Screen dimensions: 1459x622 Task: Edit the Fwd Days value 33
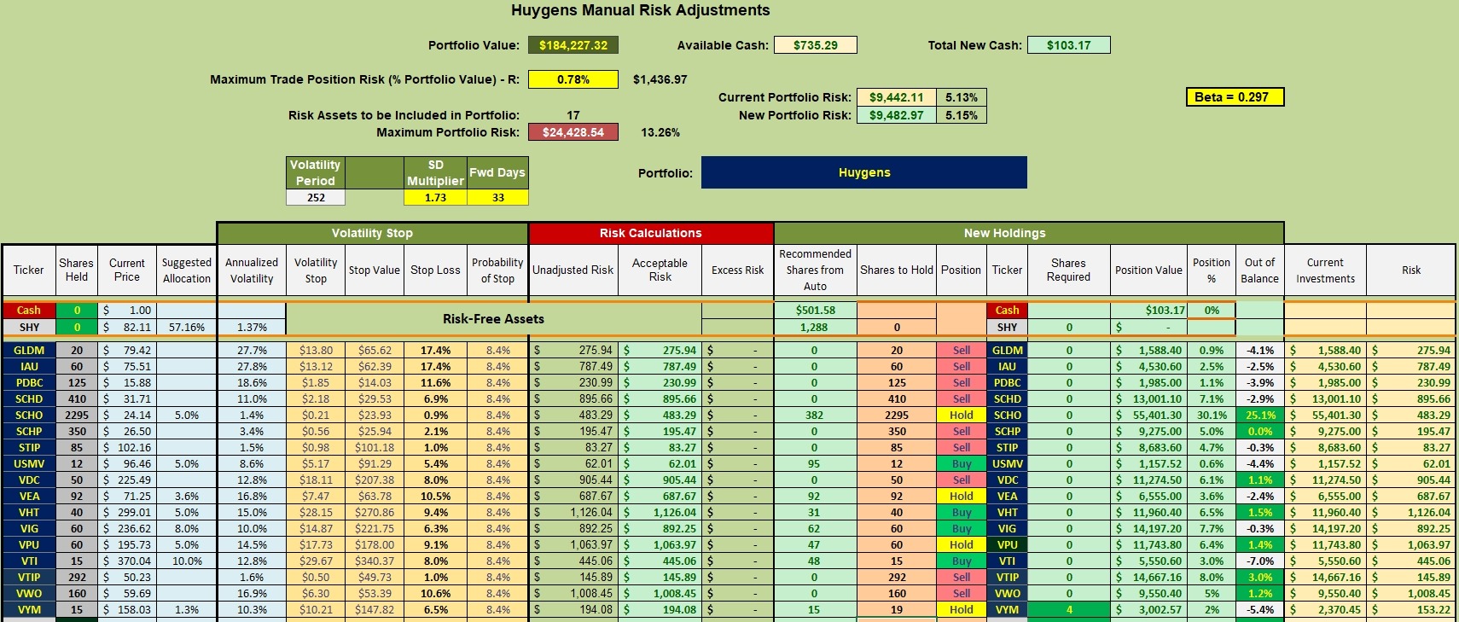tap(497, 197)
